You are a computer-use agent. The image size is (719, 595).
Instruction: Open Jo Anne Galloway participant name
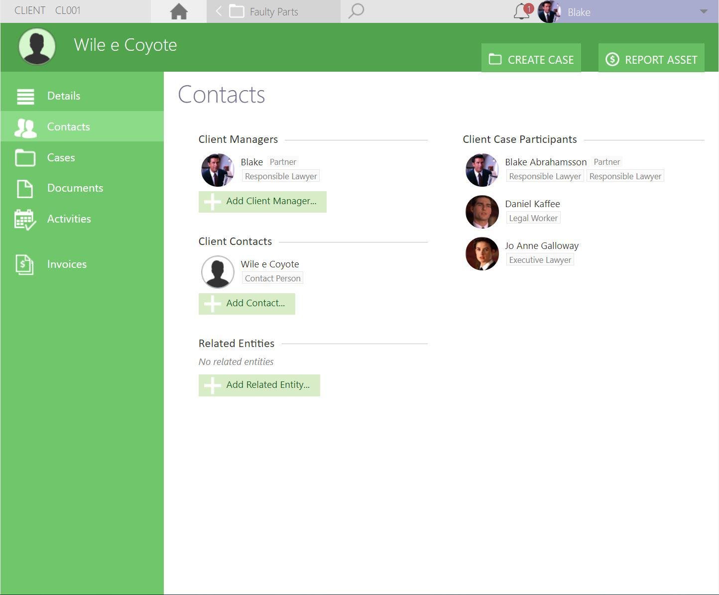[542, 245]
